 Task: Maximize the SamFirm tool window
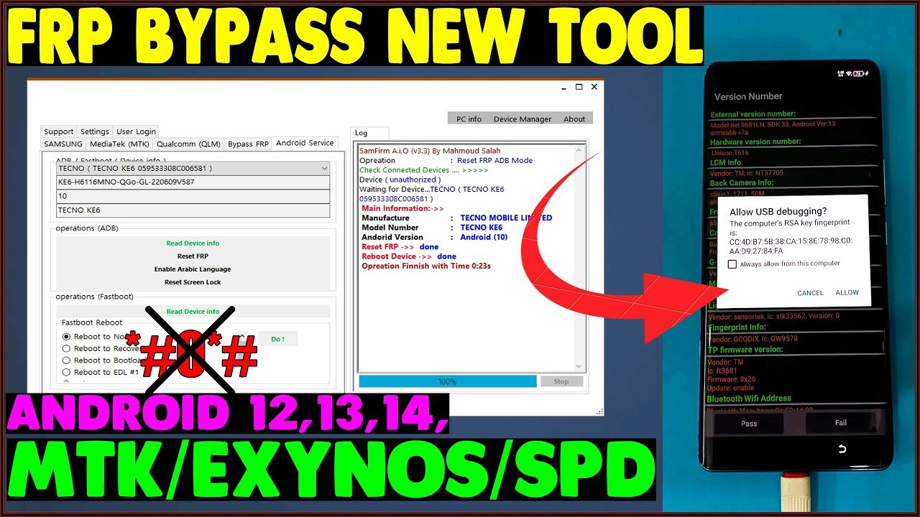click(579, 87)
